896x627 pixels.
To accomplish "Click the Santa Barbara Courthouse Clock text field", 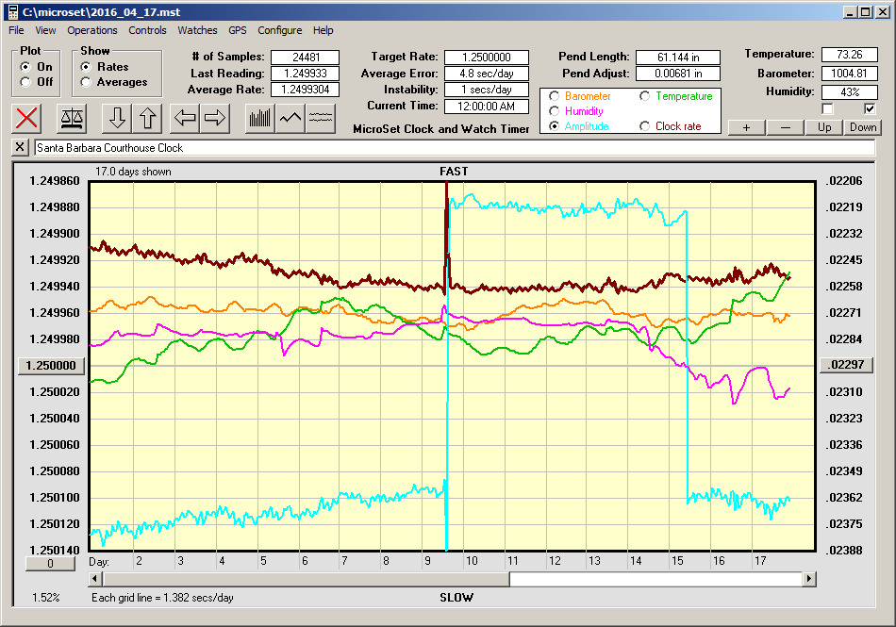I will [x=453, y=148].
